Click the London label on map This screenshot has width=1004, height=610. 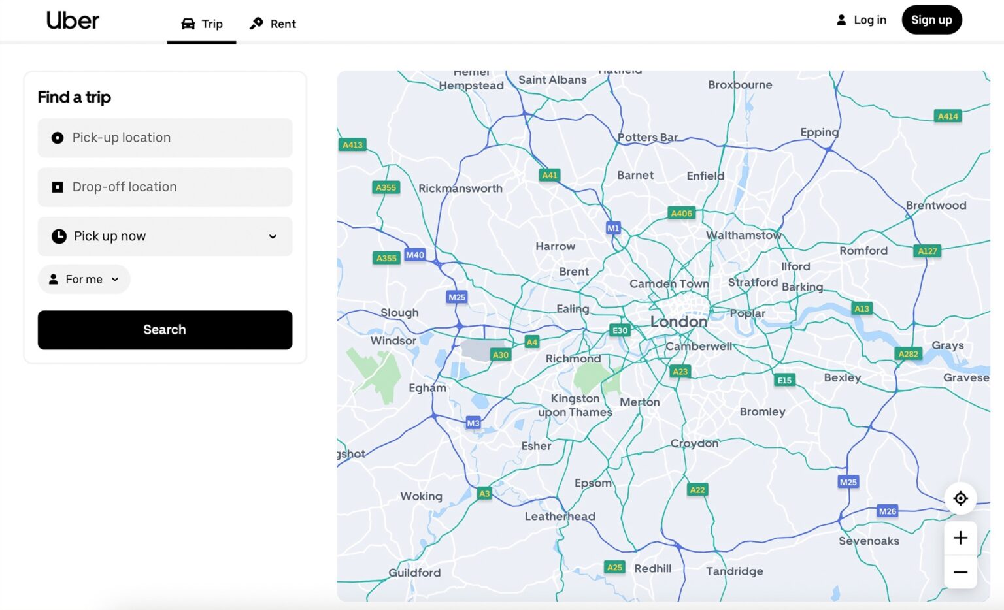point(678,321)
